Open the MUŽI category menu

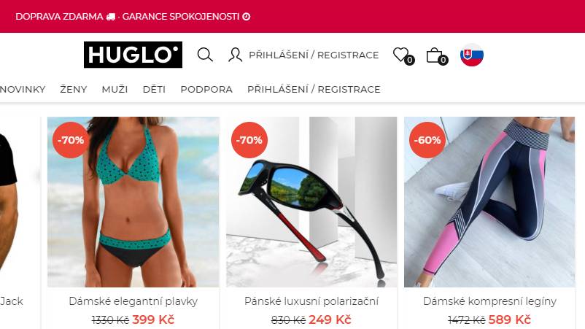coord(115,89)
